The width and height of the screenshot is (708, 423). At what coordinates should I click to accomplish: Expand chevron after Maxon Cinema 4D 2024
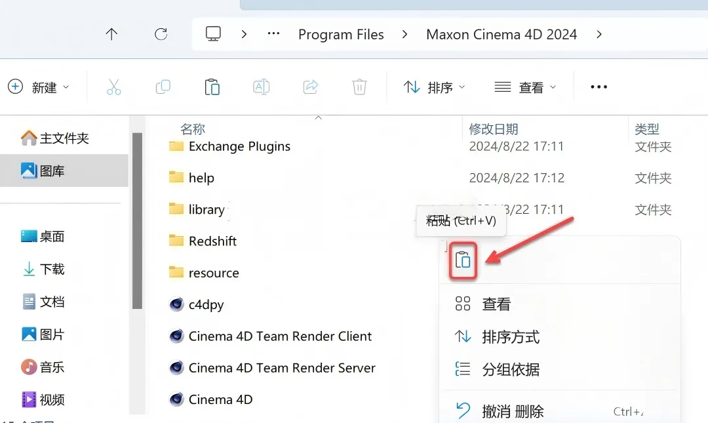(599, 34)
